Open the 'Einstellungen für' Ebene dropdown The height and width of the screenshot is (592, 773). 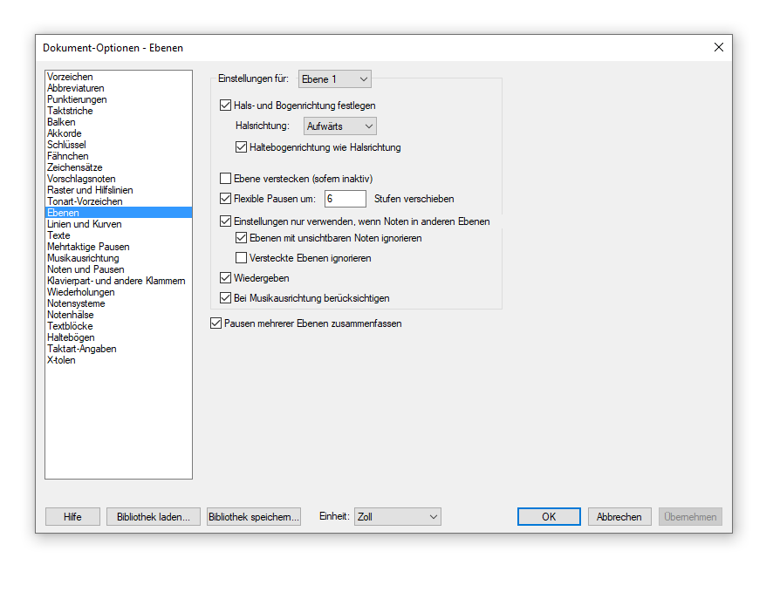click(x=335, y=79)
